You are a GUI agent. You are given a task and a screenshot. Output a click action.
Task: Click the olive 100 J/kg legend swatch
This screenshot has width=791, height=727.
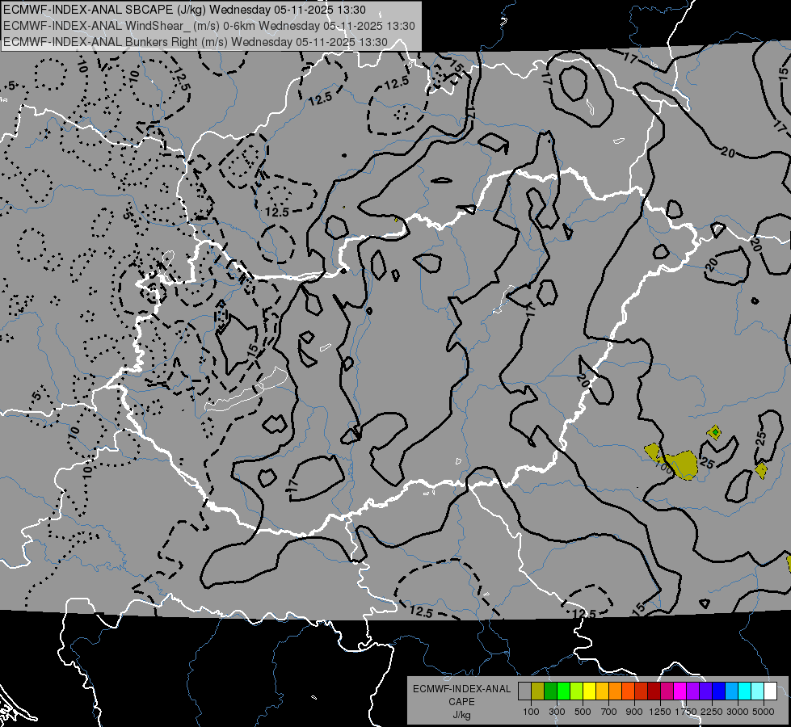[x=538, y=691]
